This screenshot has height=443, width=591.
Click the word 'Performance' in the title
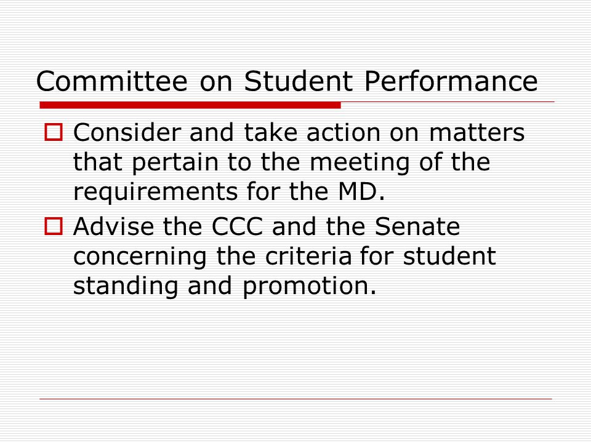[x=451, y=81]
